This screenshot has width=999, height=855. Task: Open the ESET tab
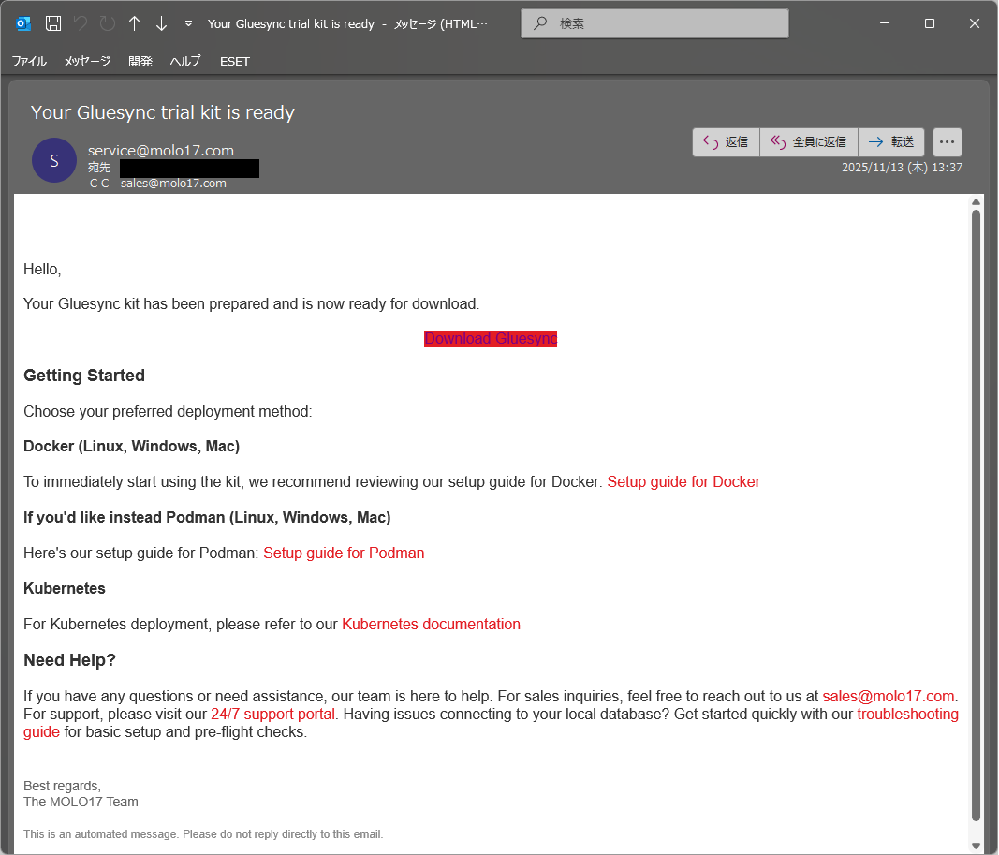coord(235,61)
